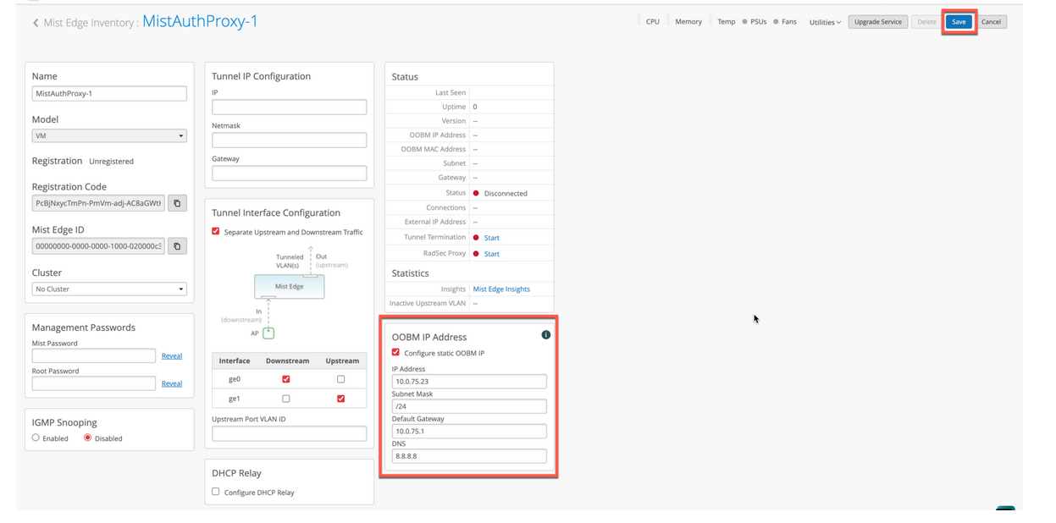Focus the Root Password field
Screen dimensions: 1056x523
coord(94,383)
